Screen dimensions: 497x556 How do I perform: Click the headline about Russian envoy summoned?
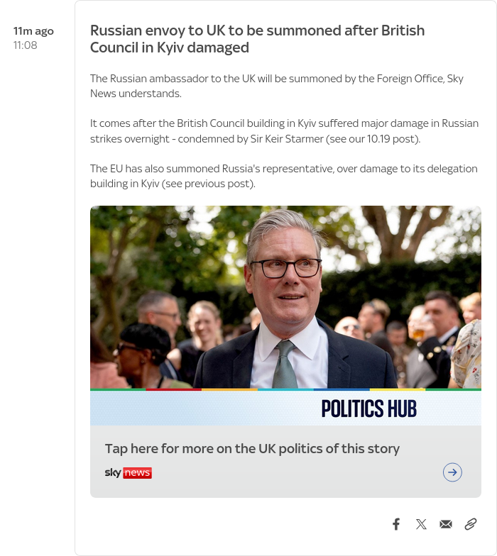click(257, 39)
